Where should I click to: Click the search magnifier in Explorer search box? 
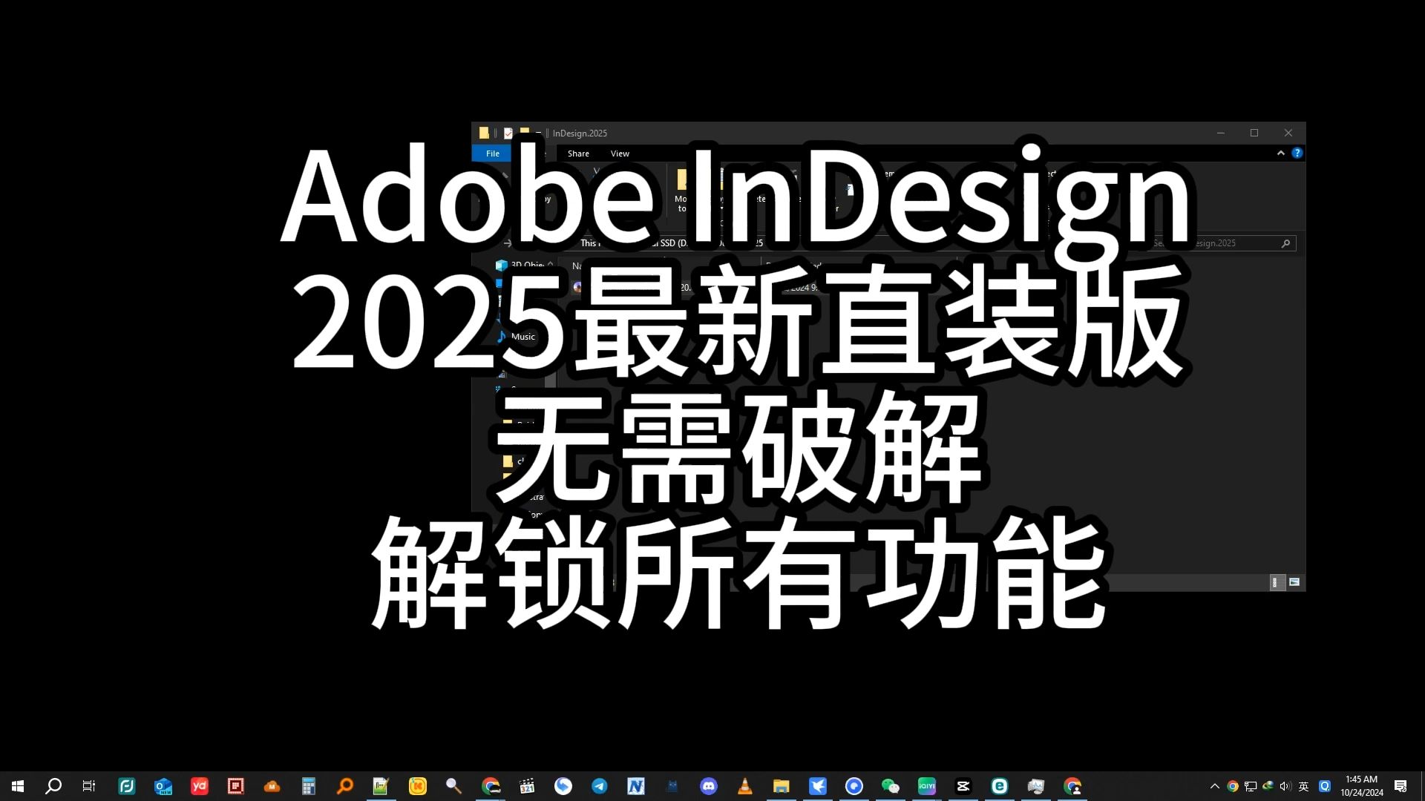[1285, 243]
